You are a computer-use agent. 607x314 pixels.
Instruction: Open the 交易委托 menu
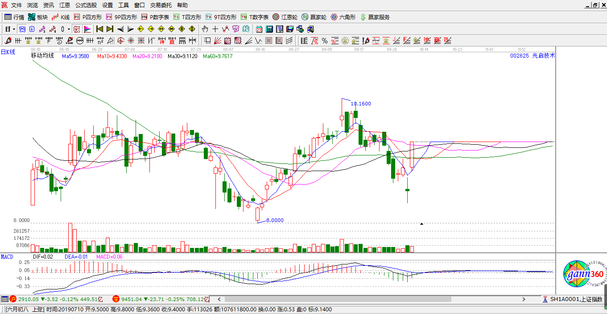[x=161, y=5]
